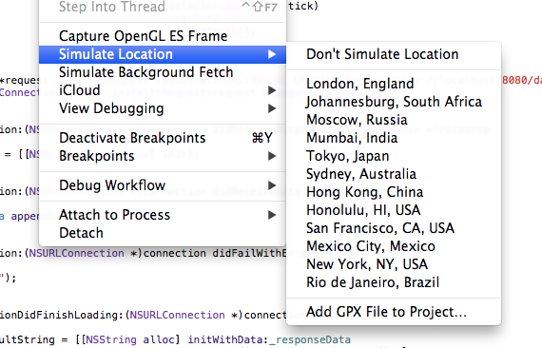Select Don't Simulate Location option
The width and height of the screenshot is (542, 348).
click(x=394, y=54)
